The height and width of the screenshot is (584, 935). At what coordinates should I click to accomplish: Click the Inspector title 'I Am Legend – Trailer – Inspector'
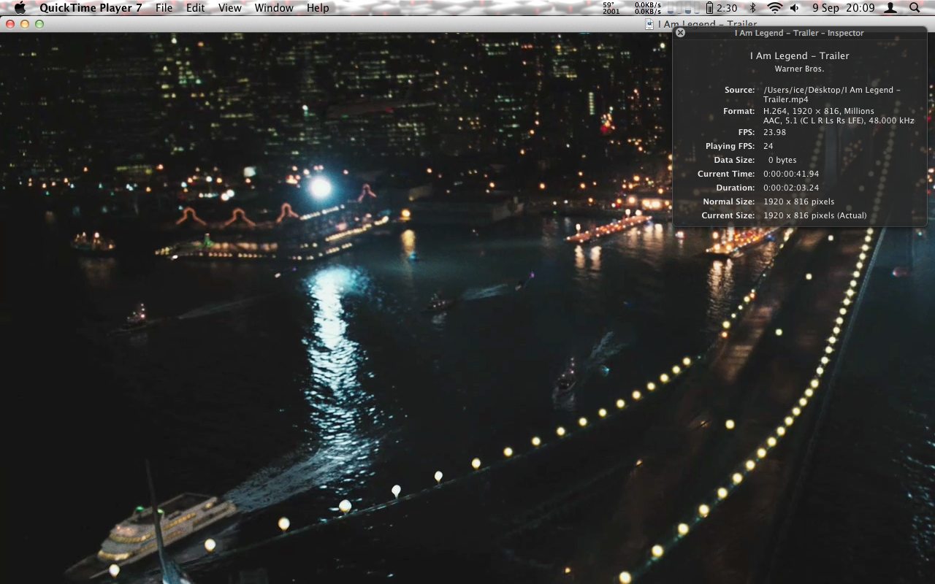point(799,33)
